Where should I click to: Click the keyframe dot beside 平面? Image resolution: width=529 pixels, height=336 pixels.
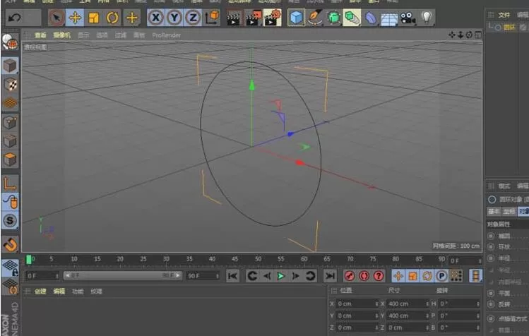pyautogui.click(x=491, y=293)
